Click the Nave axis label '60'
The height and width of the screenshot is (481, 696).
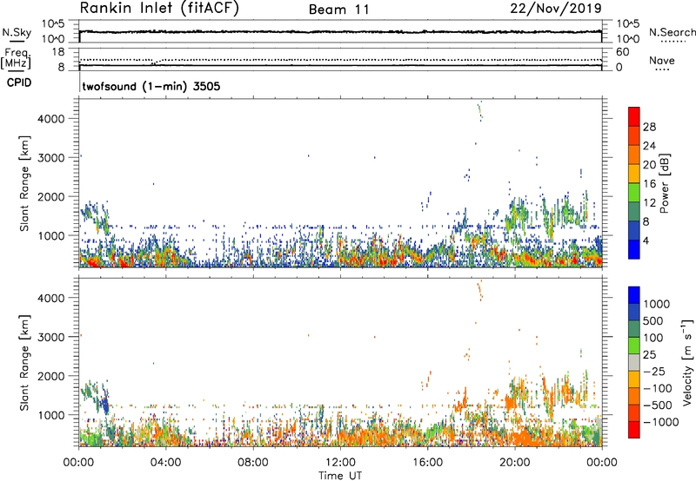point(622,52)
